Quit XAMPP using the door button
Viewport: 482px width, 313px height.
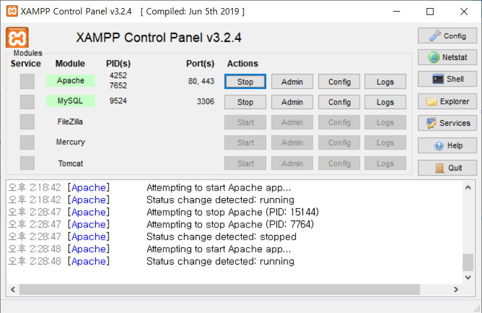447,167
